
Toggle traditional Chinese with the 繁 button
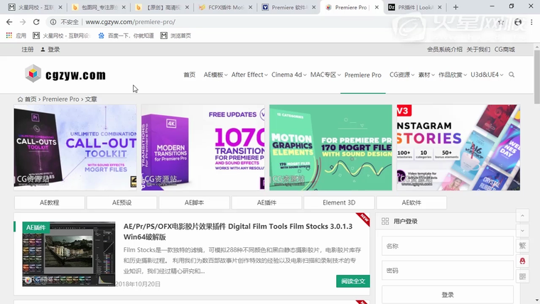point(523,246)
